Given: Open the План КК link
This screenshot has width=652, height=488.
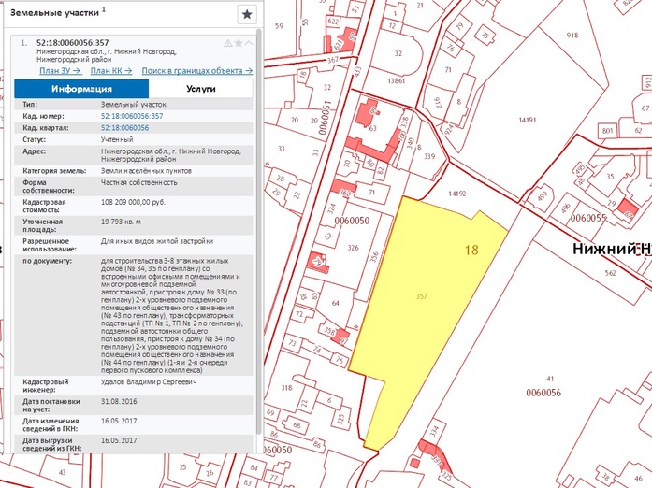Looking at the screenshot, I should [x=109, y=71].
